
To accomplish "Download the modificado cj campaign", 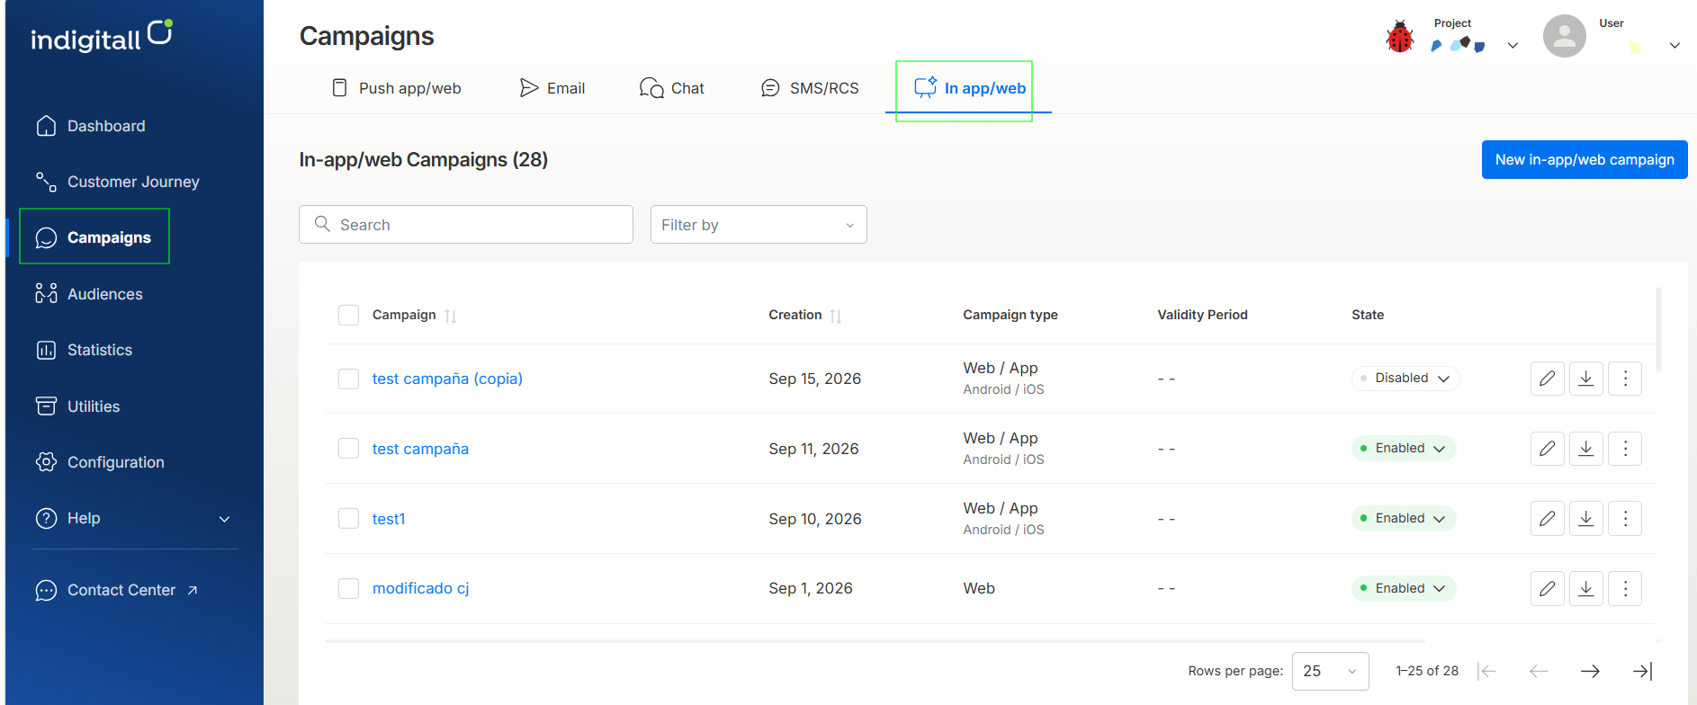I will (1586, 589).
